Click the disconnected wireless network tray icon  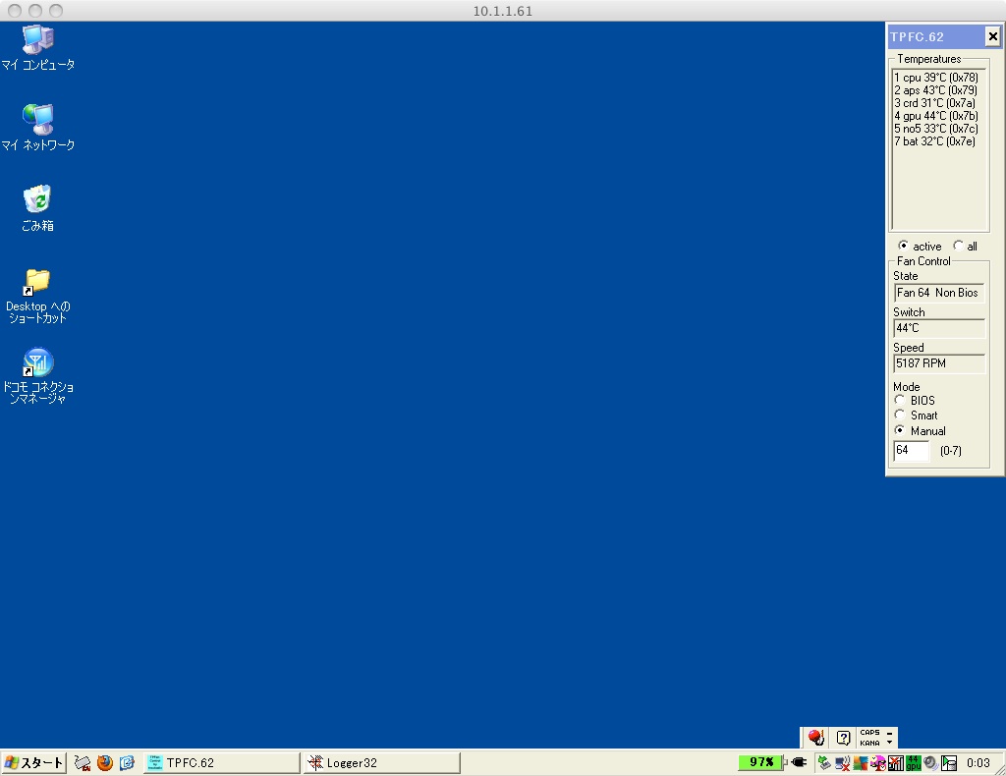(x=842, y=762)
